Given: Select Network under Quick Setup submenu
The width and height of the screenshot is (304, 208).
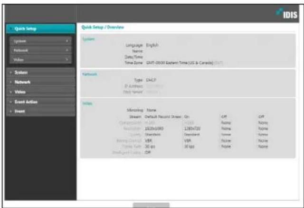Looking at the screenshot, I should pos(41,50).
